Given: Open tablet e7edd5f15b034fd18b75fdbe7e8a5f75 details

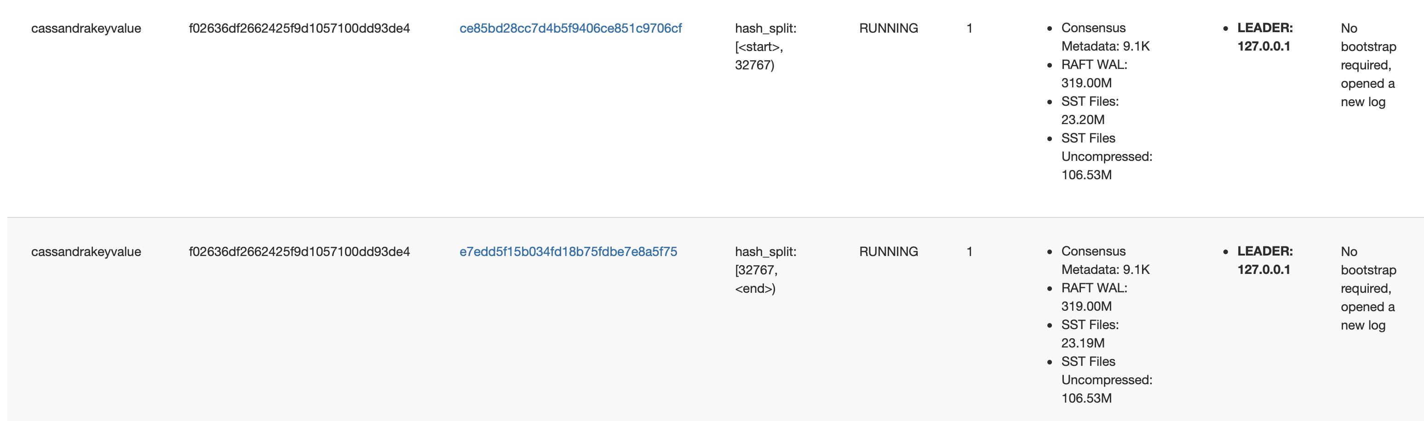Looking at the screenshot, I should (x=567, y=251).
